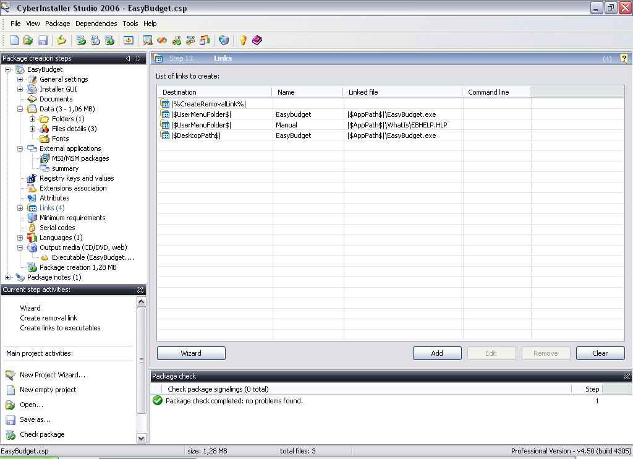Click the globe with computer toolbar icon
The width and height of the screenshot is (633, 459).
(x=224, y=40)
